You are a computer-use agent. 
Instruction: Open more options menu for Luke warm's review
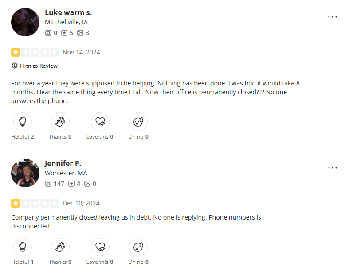click(333, 17)
